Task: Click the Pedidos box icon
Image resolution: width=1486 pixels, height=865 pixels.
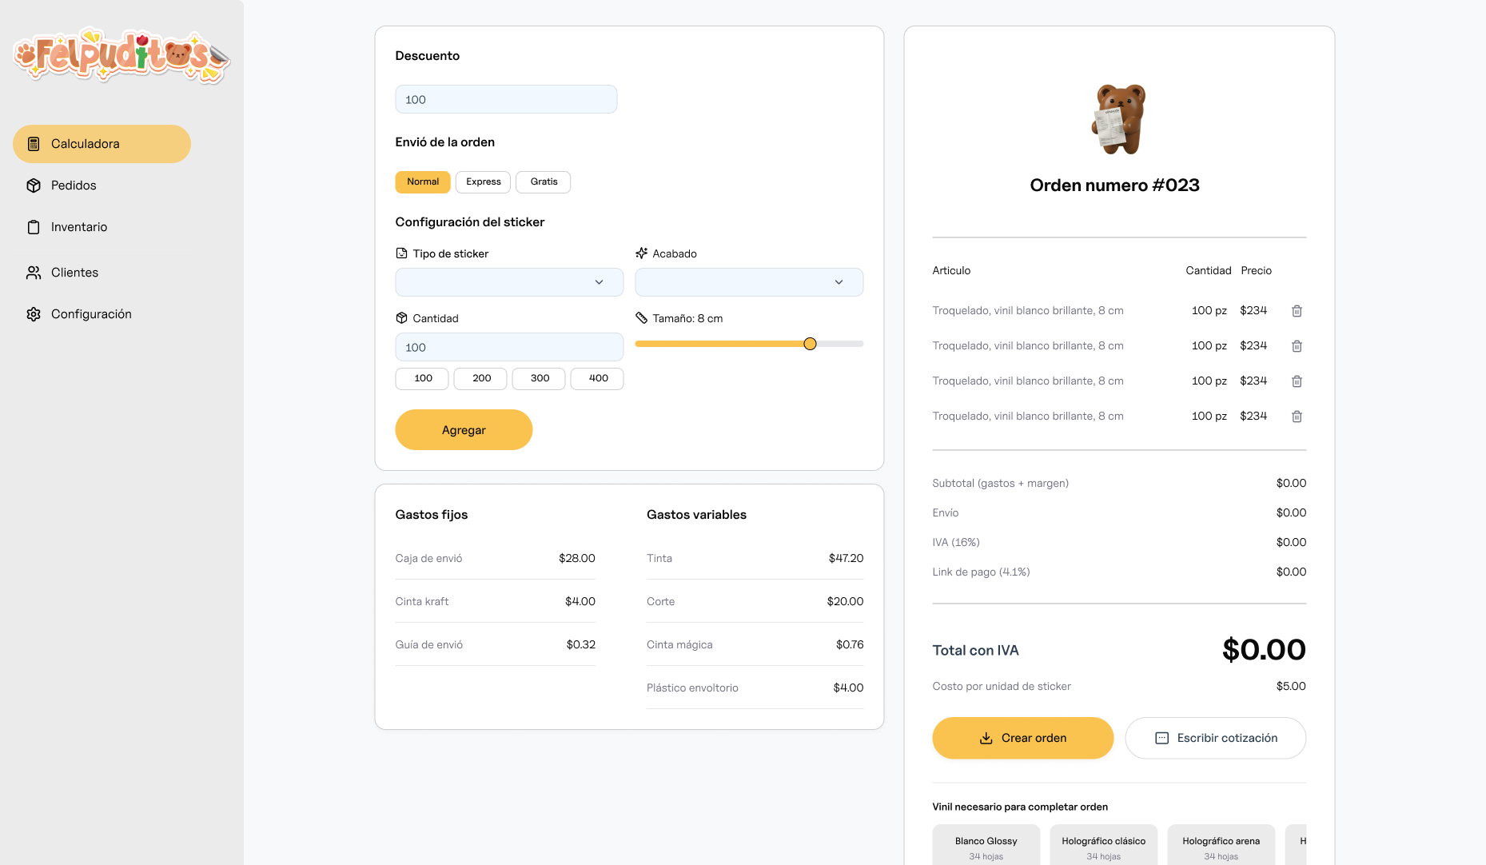Action: [34, 185]
